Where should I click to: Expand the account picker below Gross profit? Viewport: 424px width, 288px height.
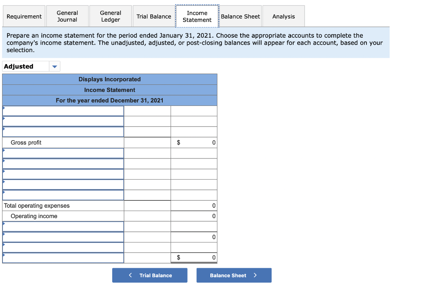[63, 153]
